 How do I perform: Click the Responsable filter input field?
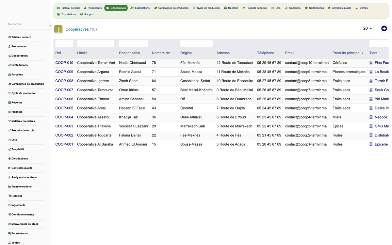click(x=134, y=43)
